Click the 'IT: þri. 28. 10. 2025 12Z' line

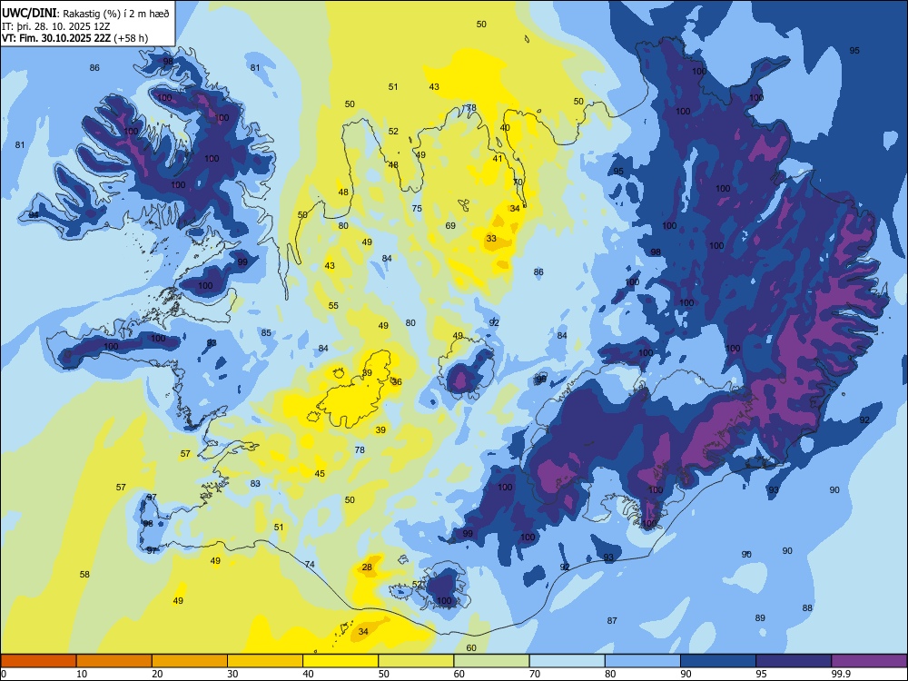(55, 26)
